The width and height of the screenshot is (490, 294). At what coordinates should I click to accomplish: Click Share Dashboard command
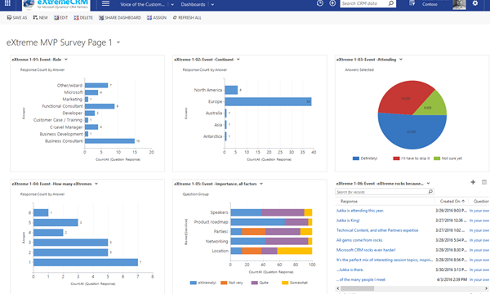(120, 18)
